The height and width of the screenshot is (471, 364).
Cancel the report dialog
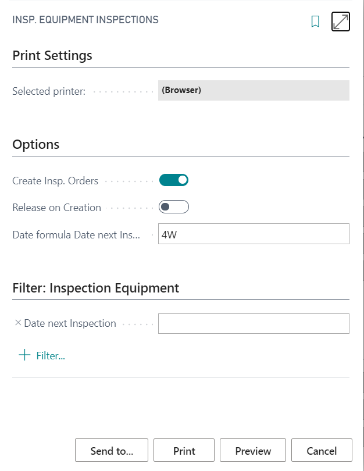click(x=322, y=450)
